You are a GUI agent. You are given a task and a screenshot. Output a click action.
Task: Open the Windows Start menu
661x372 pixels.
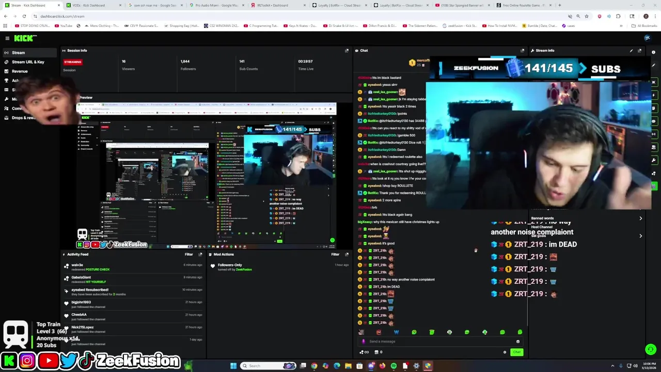pyautogui.click(x=233, y=366)
